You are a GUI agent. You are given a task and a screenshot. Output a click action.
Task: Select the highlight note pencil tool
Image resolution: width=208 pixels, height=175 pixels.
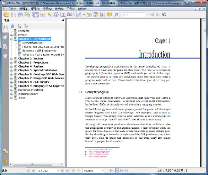(x=96, y=15)
